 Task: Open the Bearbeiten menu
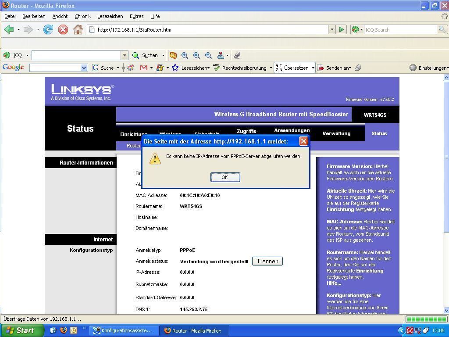click(x=34, y=16)
